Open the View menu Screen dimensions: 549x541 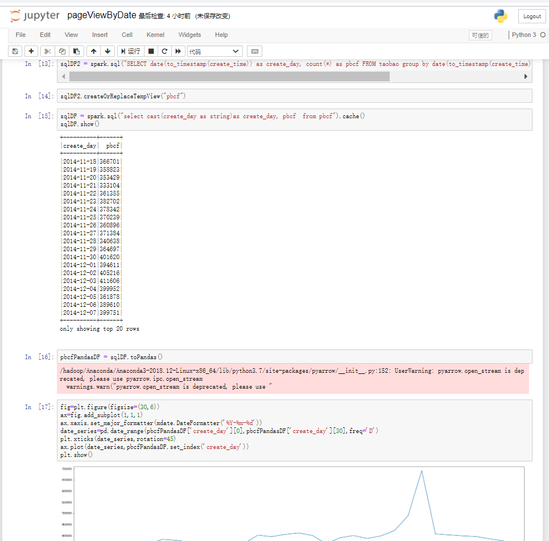pos(71,35)
